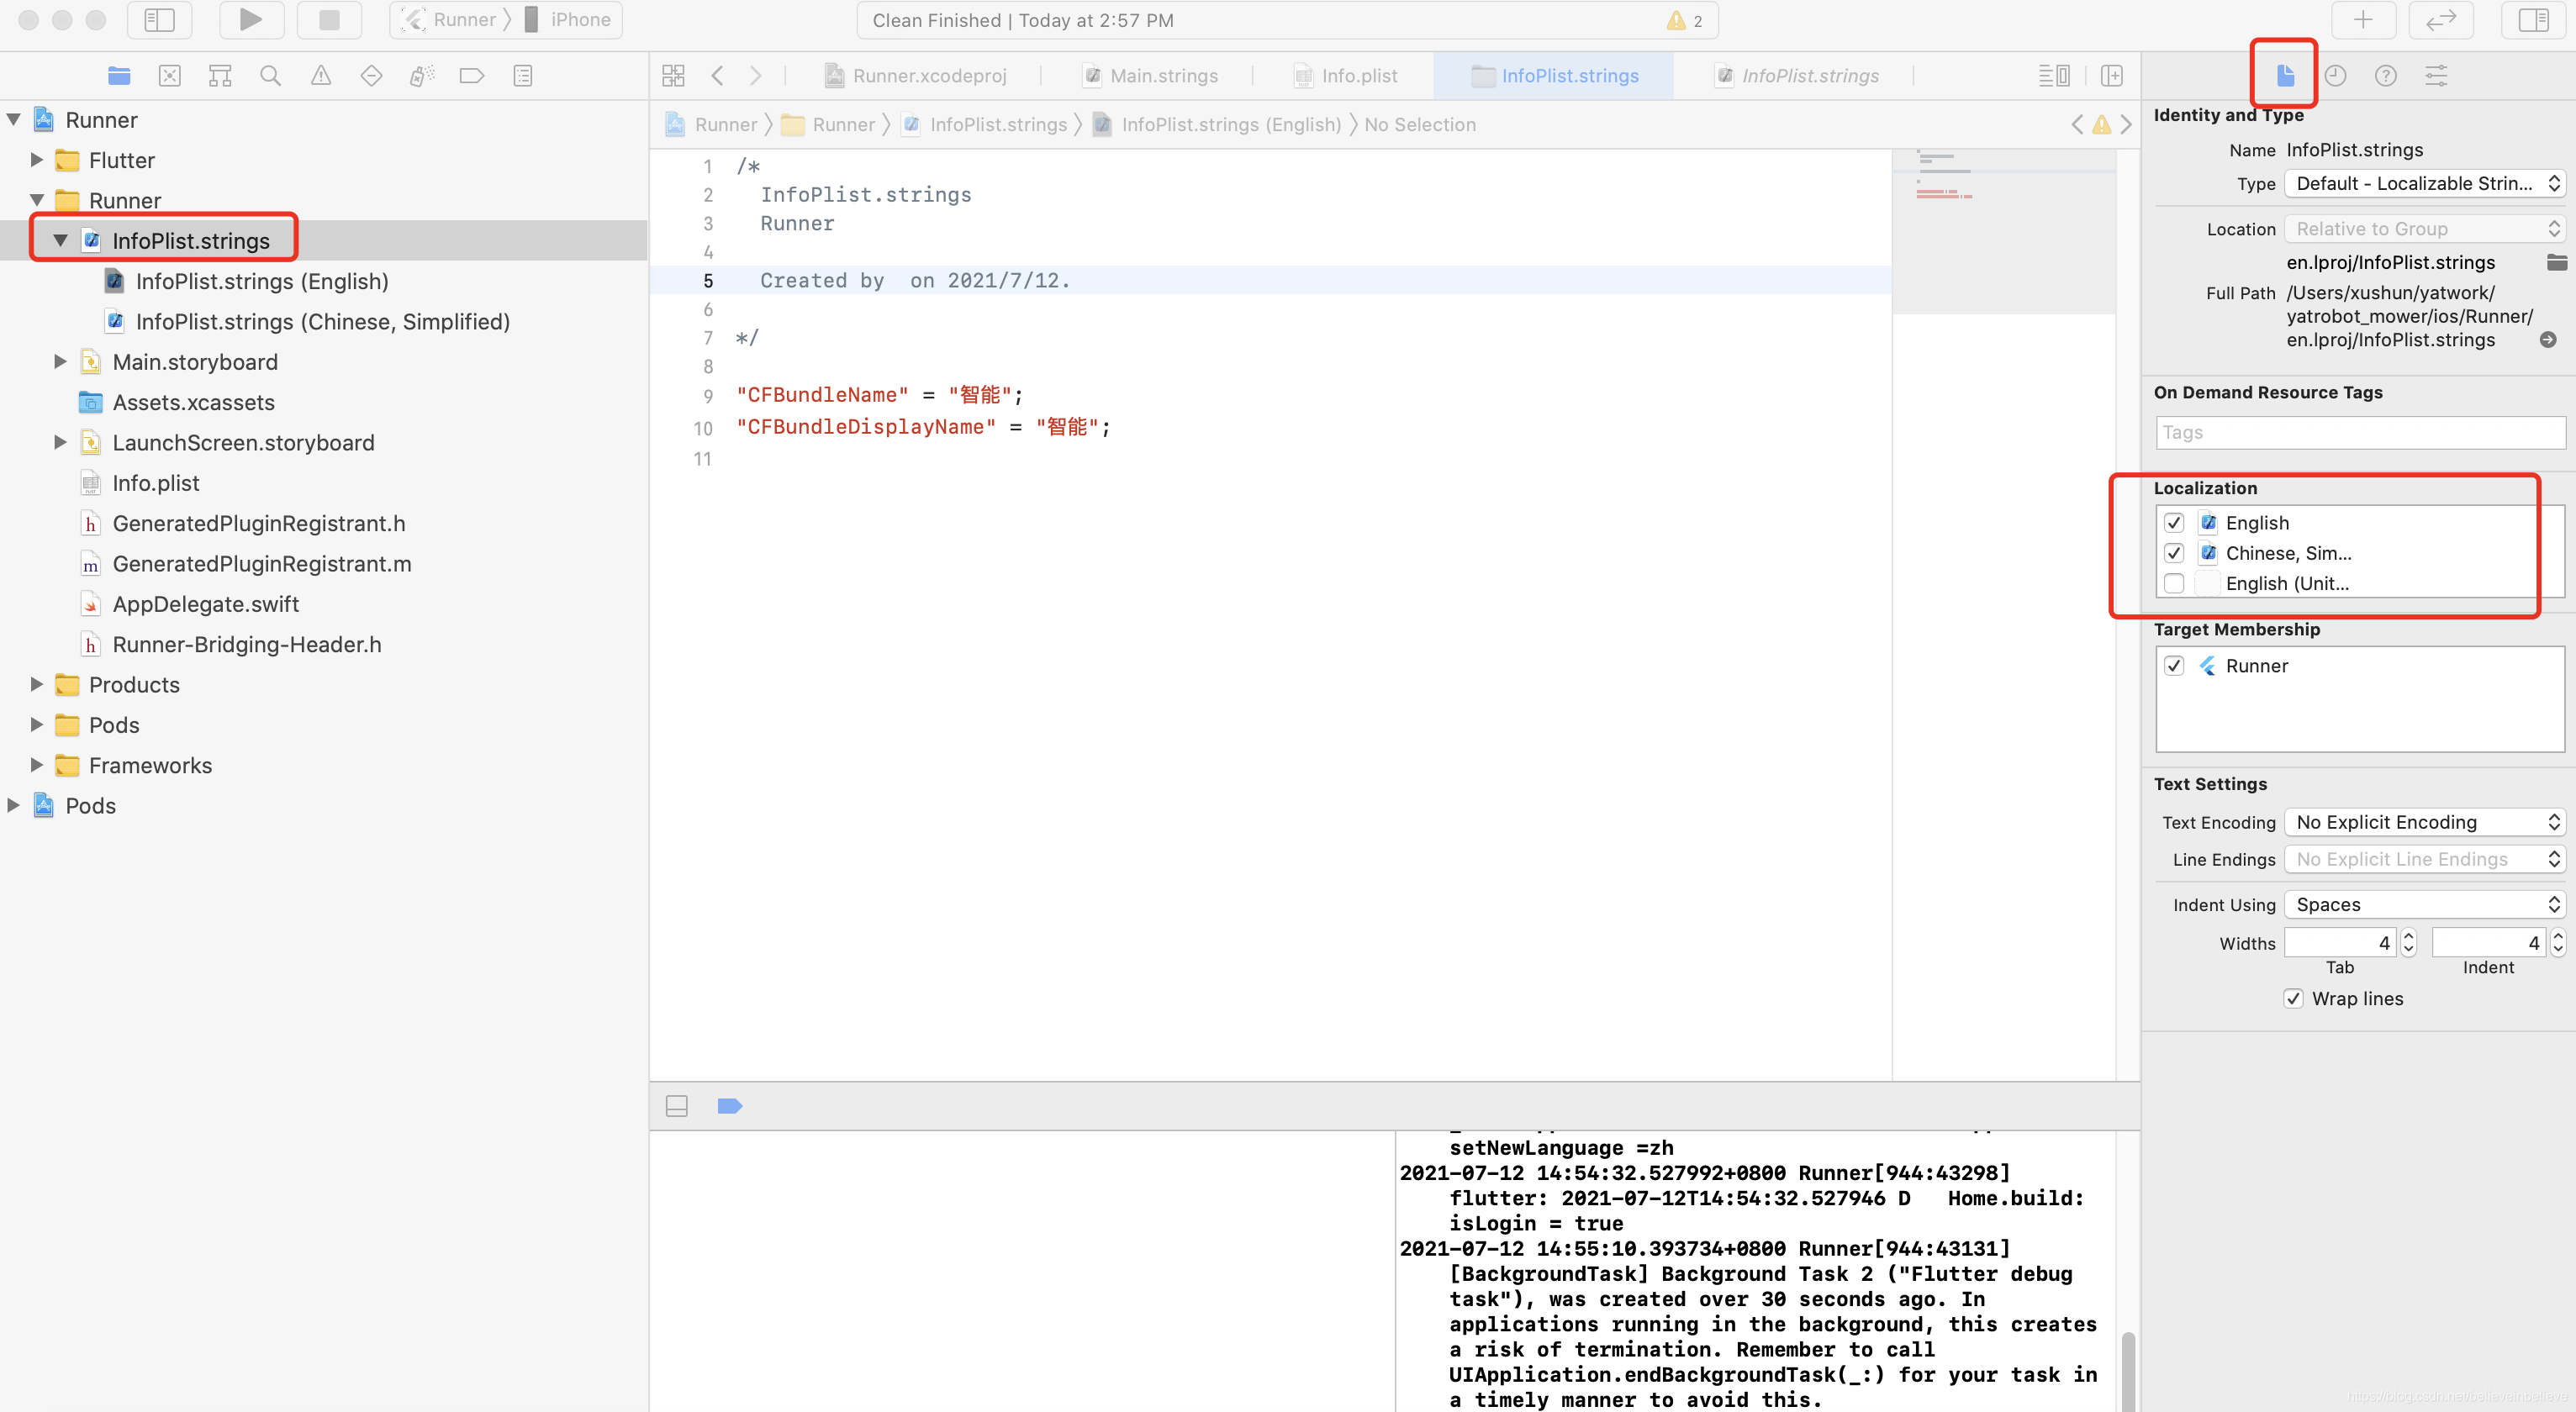Open Quick Help inspector icon
2576x1412 pixels.
point(2385,76)
